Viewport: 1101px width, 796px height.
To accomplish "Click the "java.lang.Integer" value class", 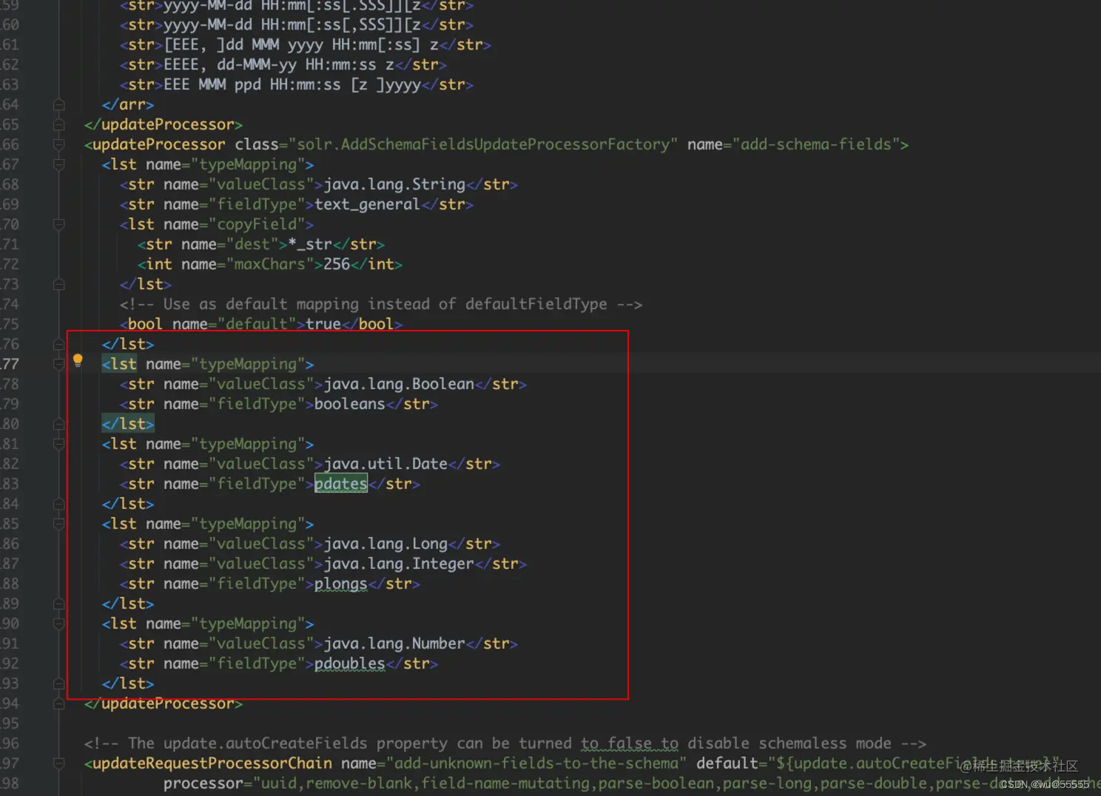I will [x=399, y=564].
